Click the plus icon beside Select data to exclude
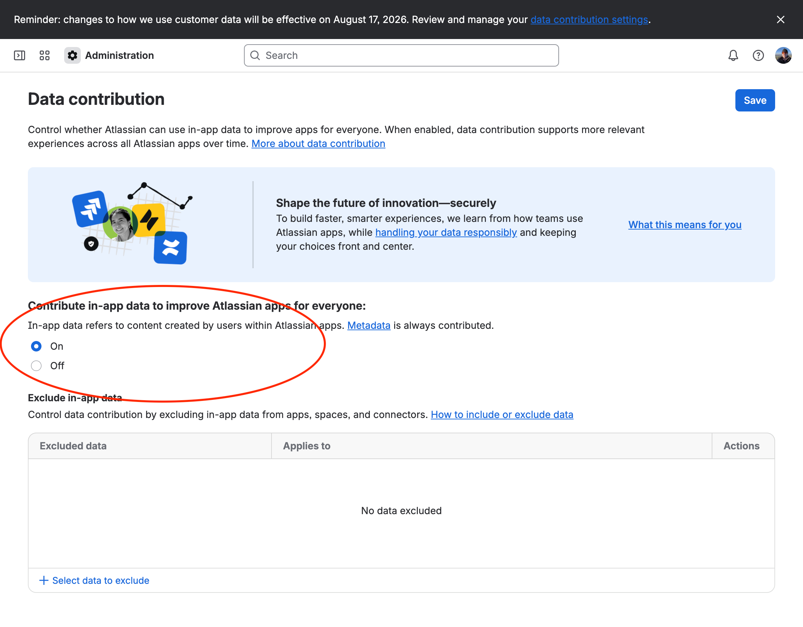This screenshot has height=627, width=803. coord(44,580)
